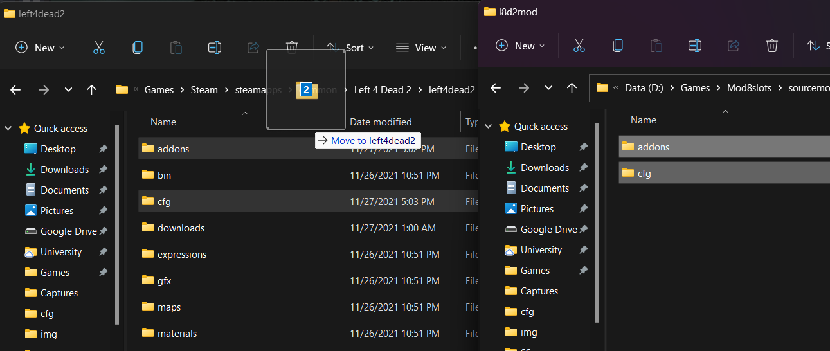Select downloads folder in left4dead2 list
Viewport: 830px width, 351px height.
[x=181, y=228]
